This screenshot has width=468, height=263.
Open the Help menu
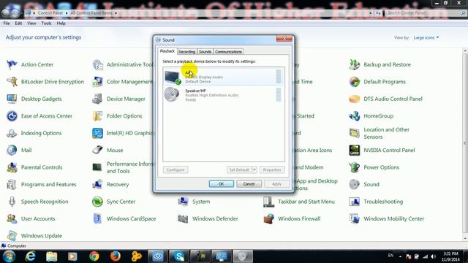click(61, 23)
